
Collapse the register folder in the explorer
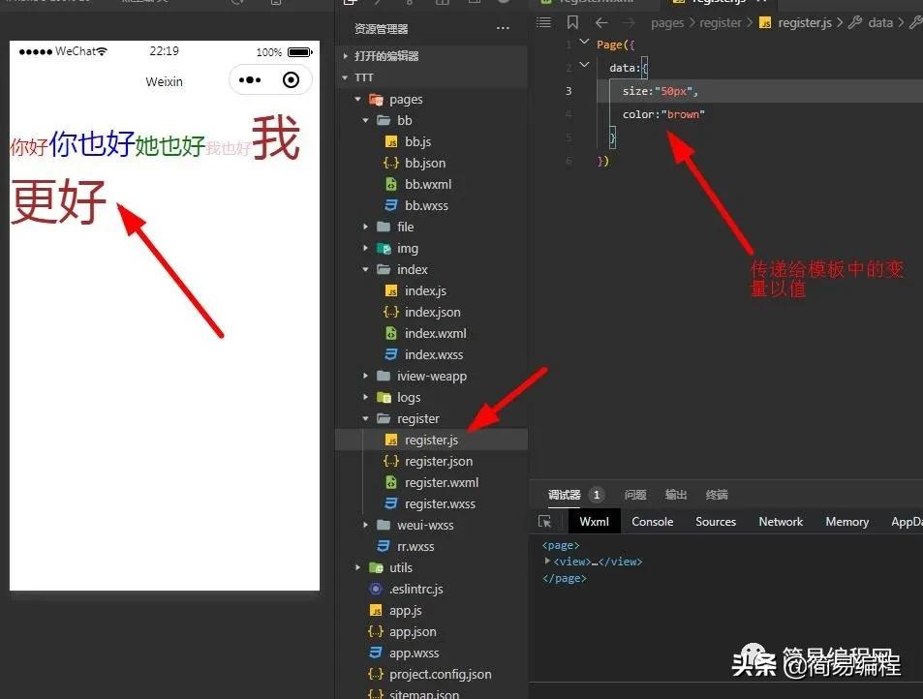click(x=364, y=418)
